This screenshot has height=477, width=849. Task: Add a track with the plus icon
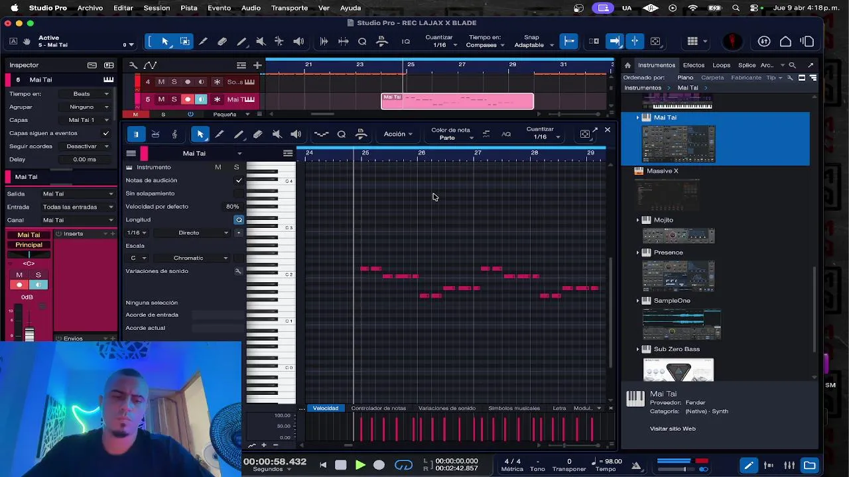point(257,65)
